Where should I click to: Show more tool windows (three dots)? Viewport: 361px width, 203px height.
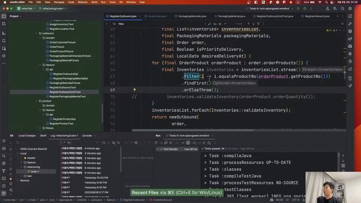click(x=4, y=63)
